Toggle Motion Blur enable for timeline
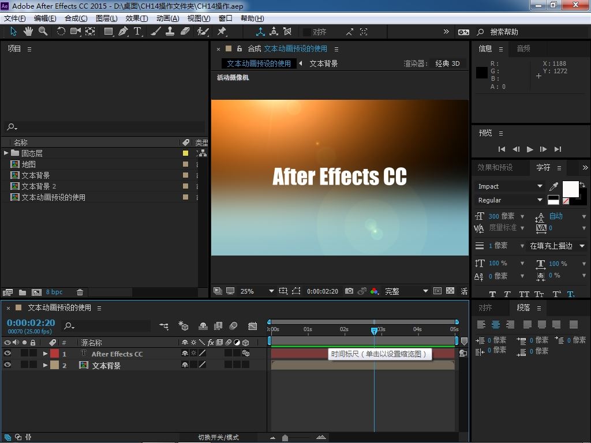591x443 pixels. point(233,326)
